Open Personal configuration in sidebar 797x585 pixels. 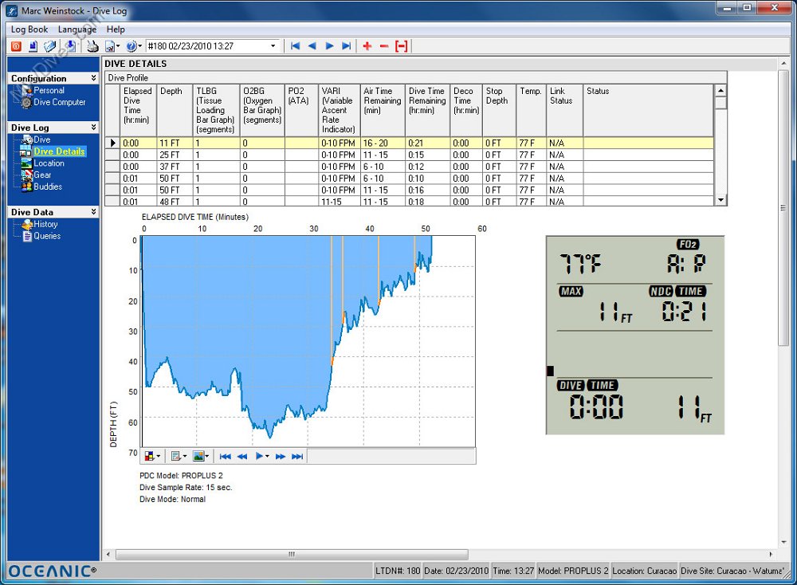click(x=49, y=90)
